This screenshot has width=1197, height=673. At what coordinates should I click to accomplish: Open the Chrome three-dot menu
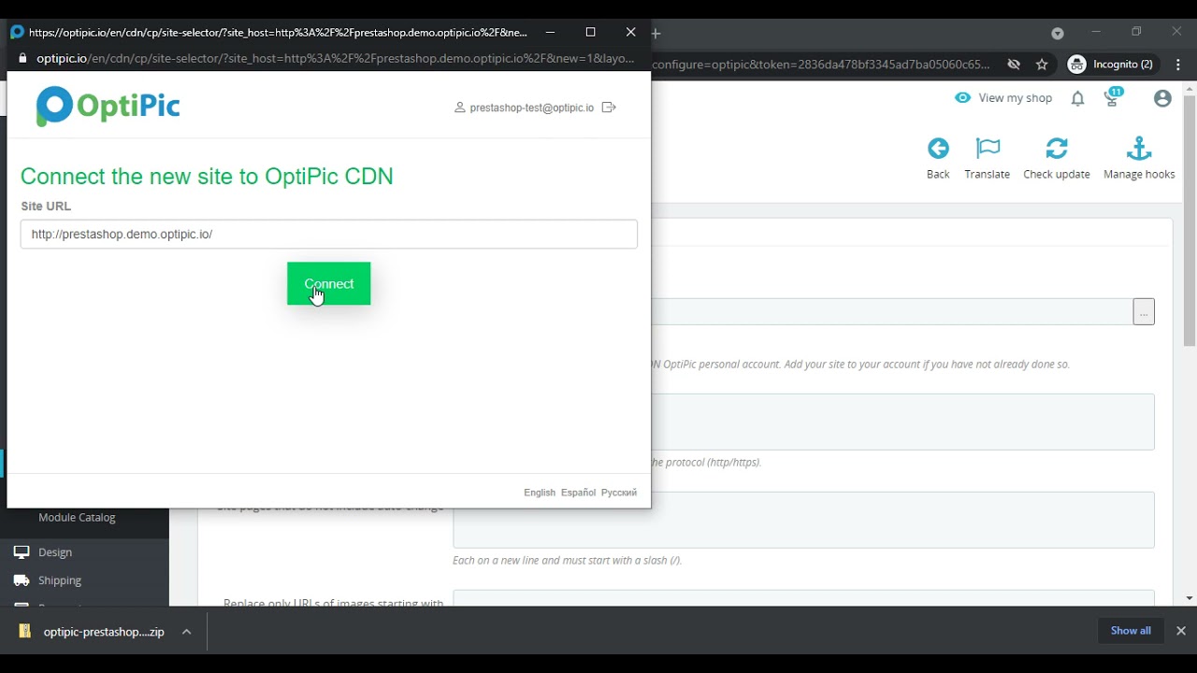coord(1178,64)
